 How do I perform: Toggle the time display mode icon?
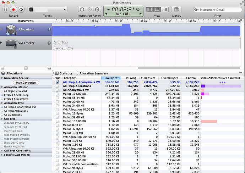coord(138,9)
